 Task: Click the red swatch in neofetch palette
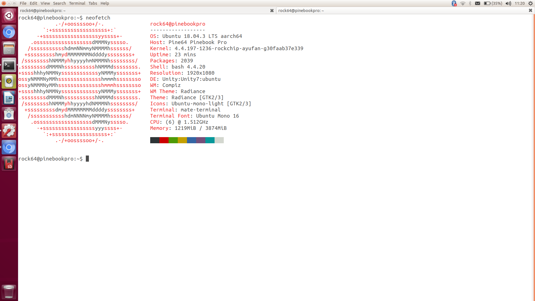[164, 140]
